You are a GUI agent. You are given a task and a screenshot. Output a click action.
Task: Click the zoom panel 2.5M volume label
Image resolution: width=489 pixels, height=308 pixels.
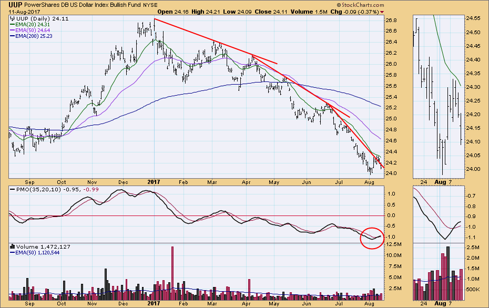pos(473,247)
